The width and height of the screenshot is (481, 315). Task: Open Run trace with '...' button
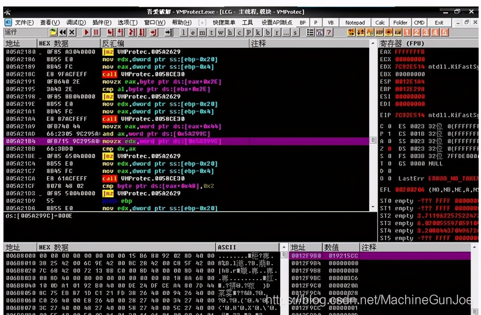click(286, 32)
